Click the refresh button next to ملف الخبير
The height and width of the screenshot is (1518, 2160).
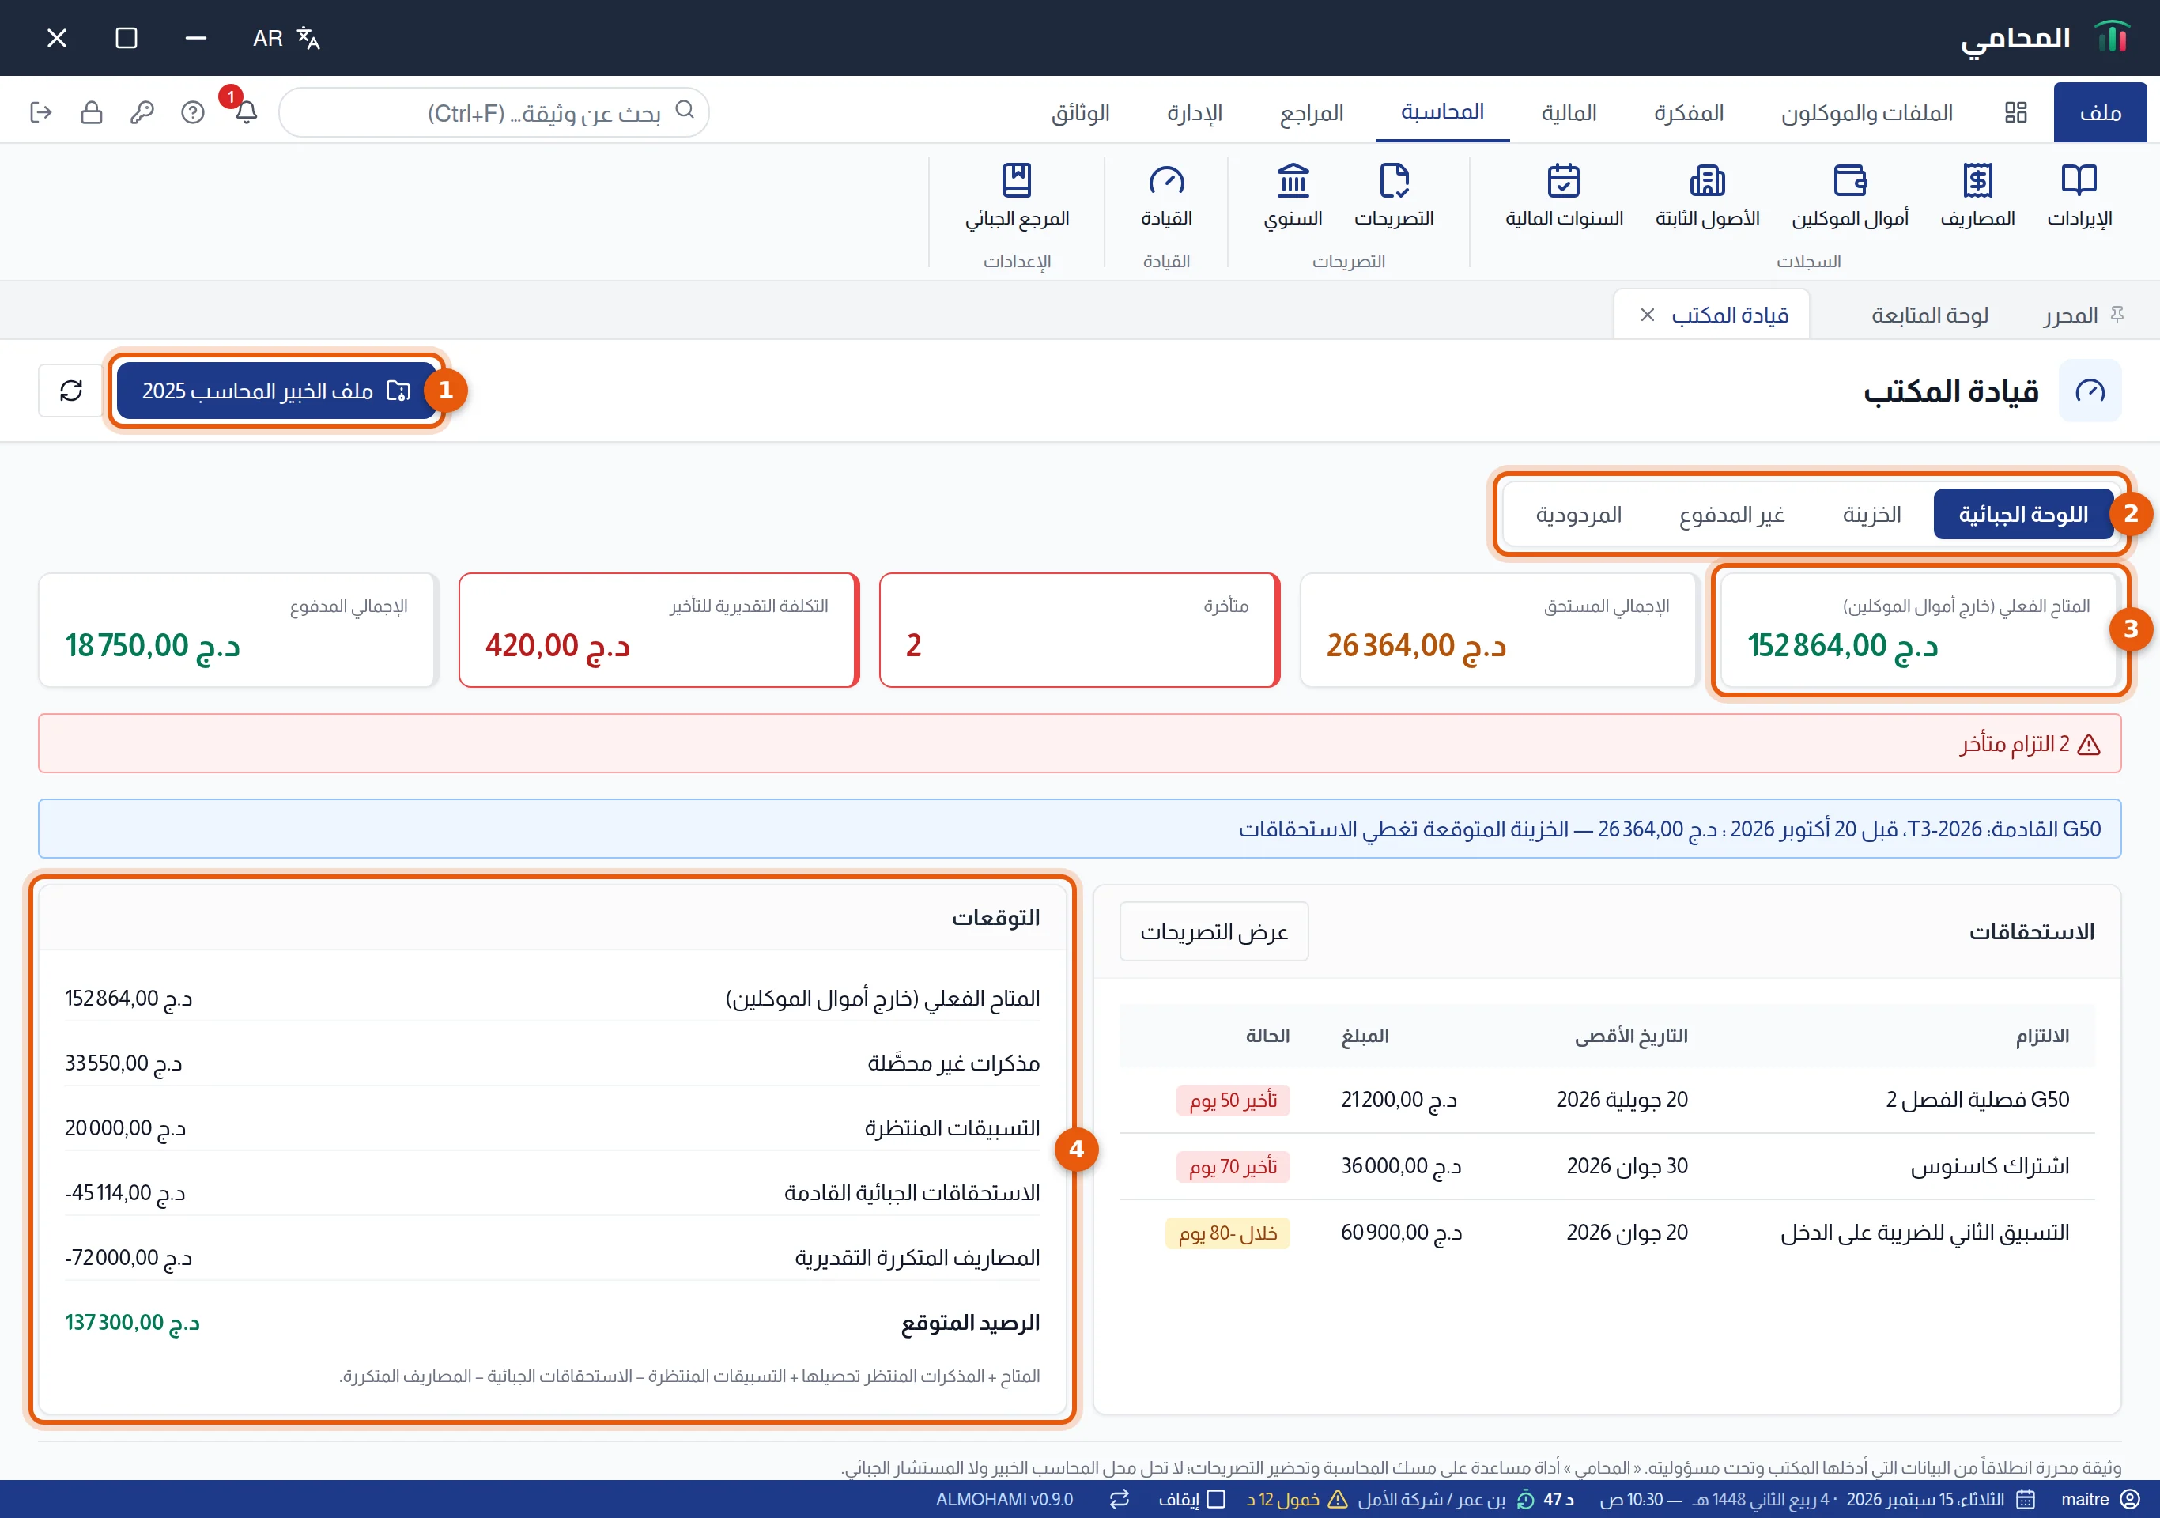pos(70,391)
